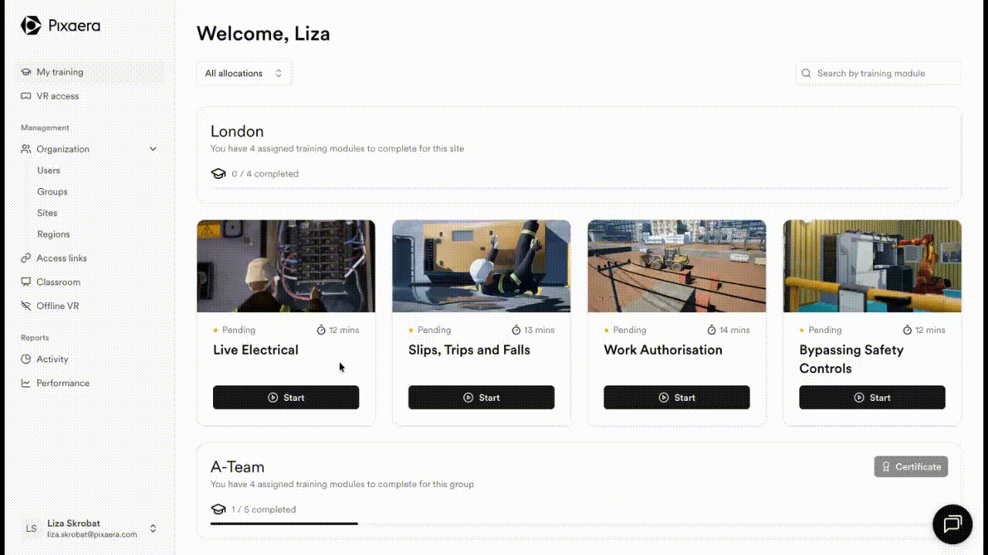Click the search magnifier icon
The height and width of the screenshot is (555, 988).
coord(807,73)
